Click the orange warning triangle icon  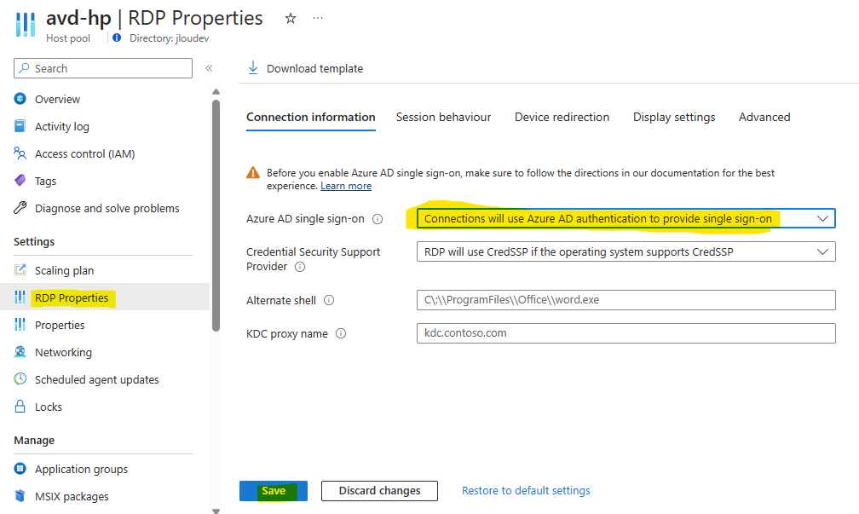point(253,173)
